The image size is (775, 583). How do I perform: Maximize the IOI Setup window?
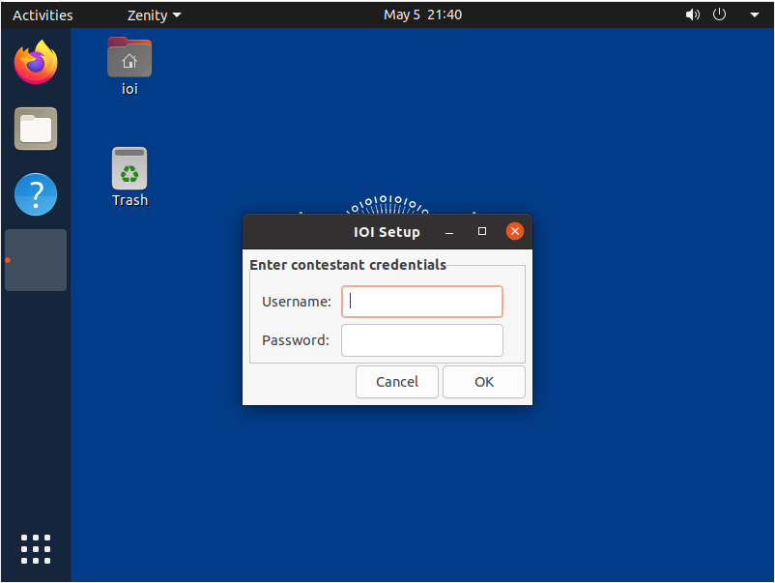coord(482,231)
